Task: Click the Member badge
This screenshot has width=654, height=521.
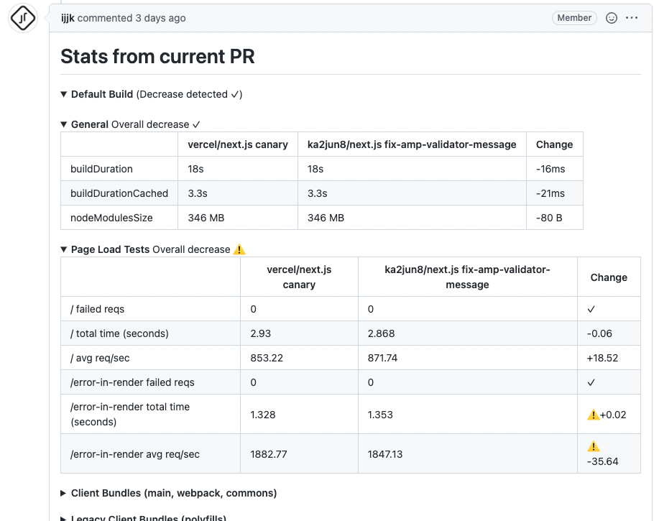Action: click(574, 18)
